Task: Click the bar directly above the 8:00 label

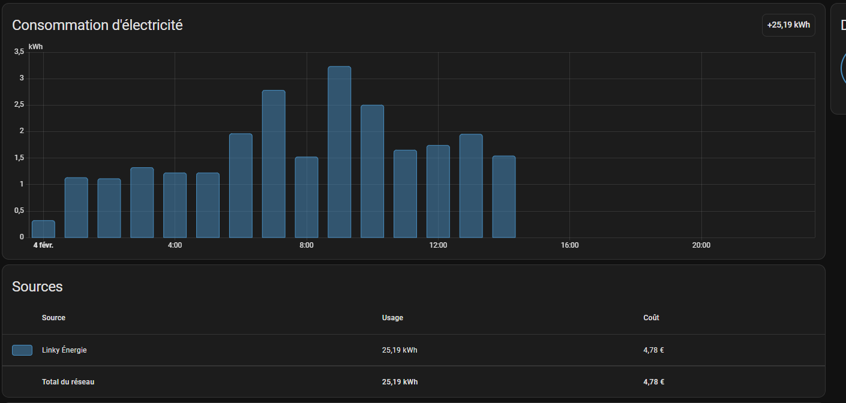Action: click(x=306, y=197)
